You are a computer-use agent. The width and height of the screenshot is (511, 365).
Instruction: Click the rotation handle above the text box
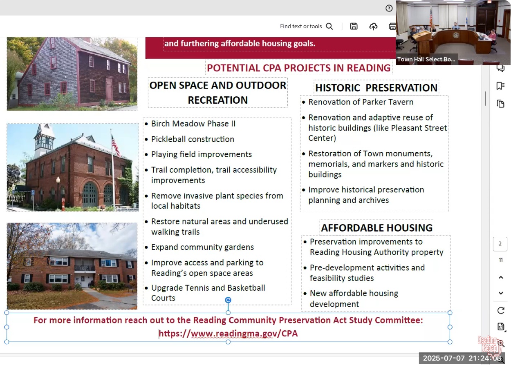[228, 300]
